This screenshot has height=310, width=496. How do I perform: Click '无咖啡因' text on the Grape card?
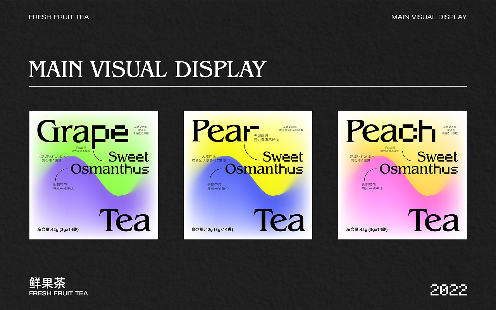[x=81, y=148]
